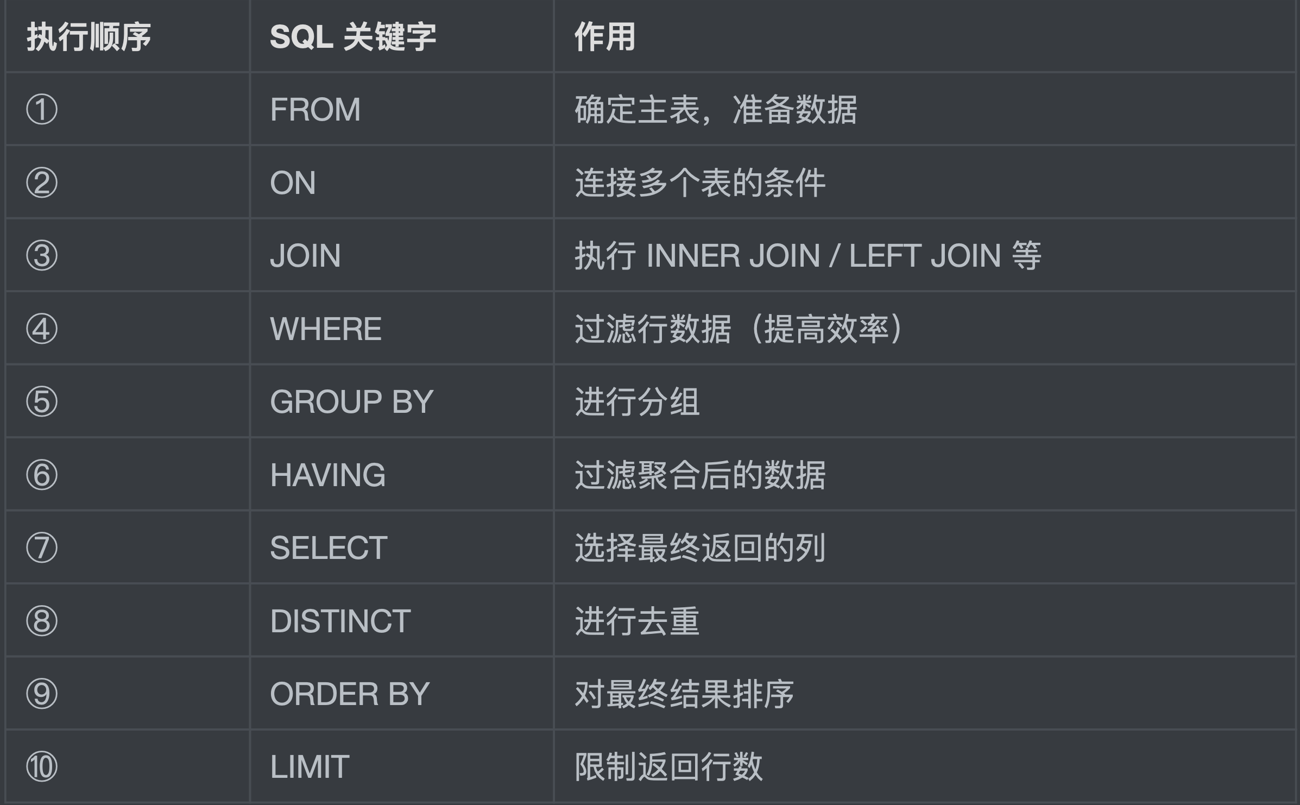Click the HAVING keyword cell
The height and width of the screenshot is (805, 1300).
327,475
